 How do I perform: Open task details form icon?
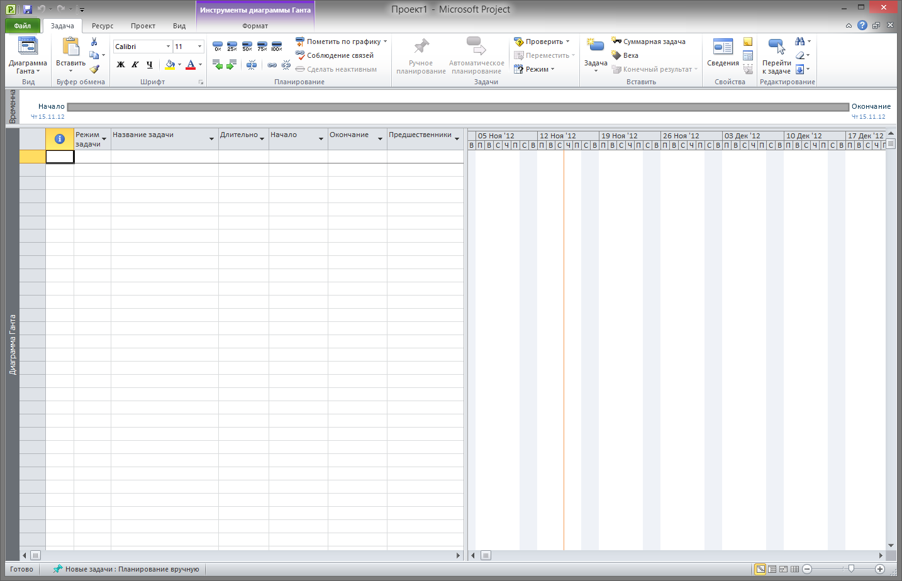(x=748, y=55)
